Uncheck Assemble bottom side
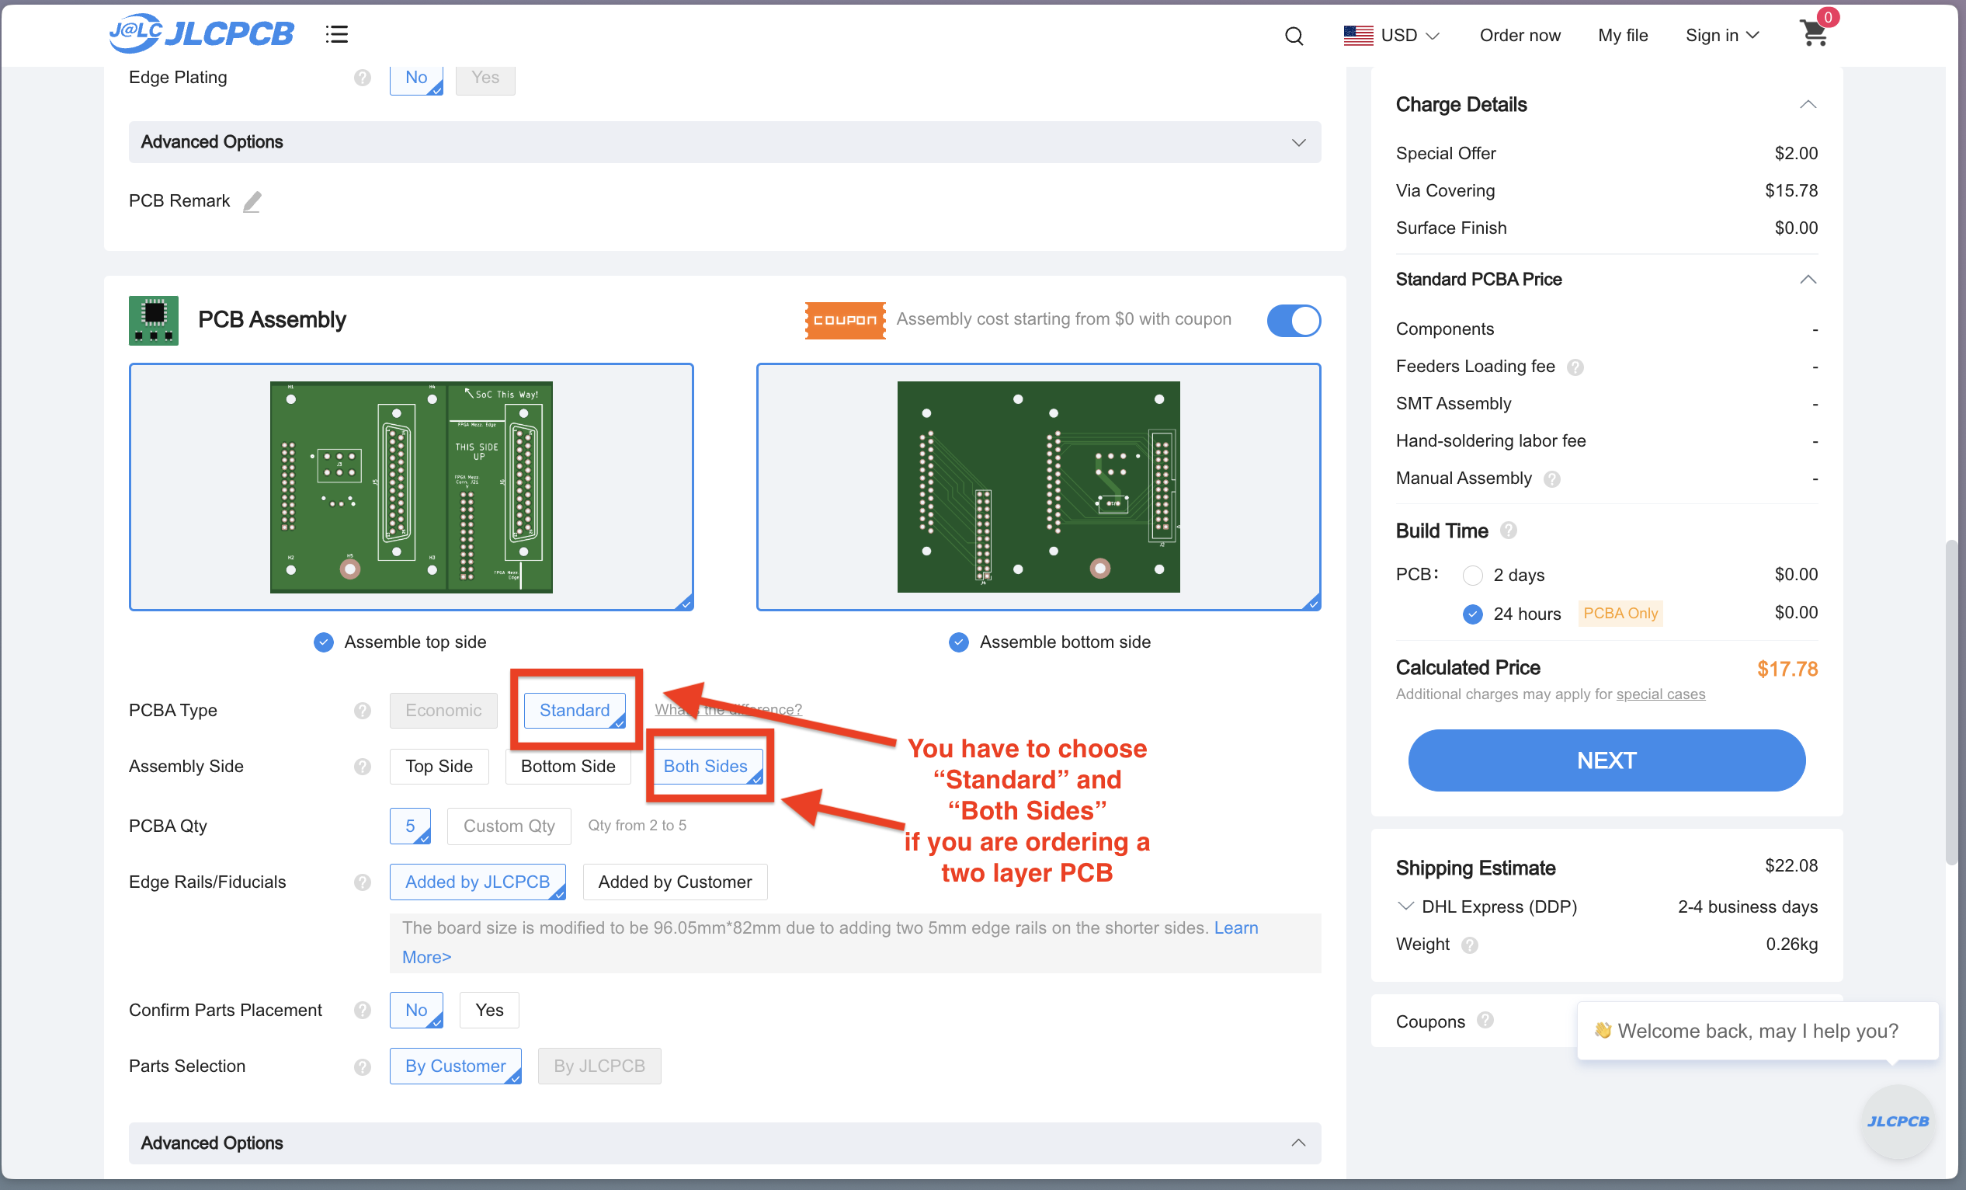 tap(958, 642)
